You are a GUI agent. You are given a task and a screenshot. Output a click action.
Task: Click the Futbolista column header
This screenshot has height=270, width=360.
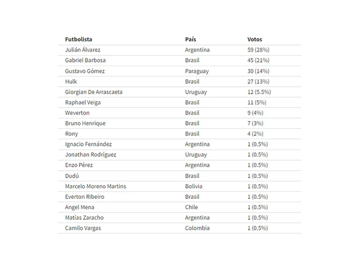pyautogui.click(x=78, y=39)
